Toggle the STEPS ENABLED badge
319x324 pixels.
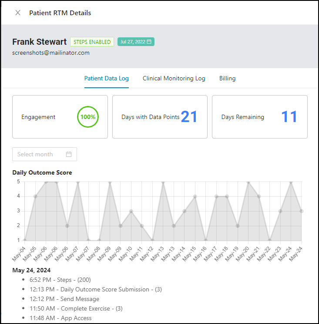pyautogui.click(x=92, y=42)
